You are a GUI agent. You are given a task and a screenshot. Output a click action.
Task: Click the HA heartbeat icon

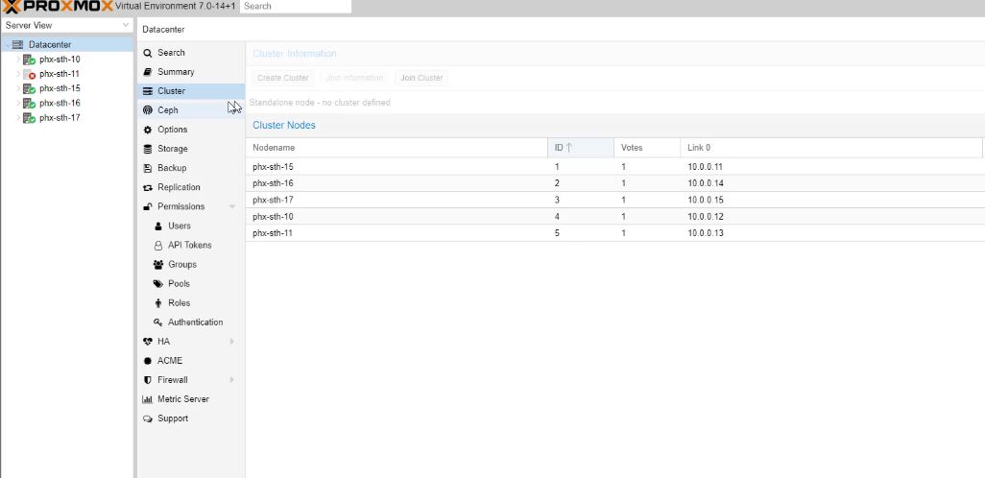148,342
